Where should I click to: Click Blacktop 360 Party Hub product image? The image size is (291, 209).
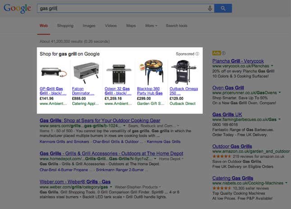tap(152, 72)
